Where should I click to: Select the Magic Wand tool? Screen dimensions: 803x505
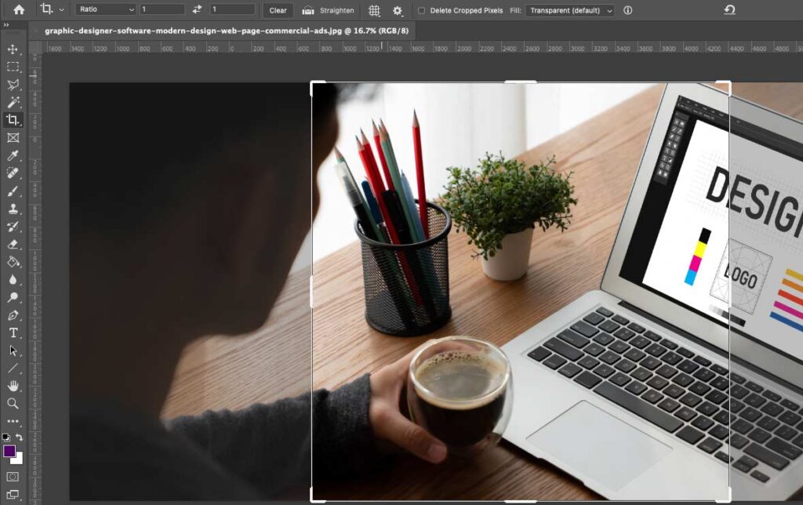13,102
